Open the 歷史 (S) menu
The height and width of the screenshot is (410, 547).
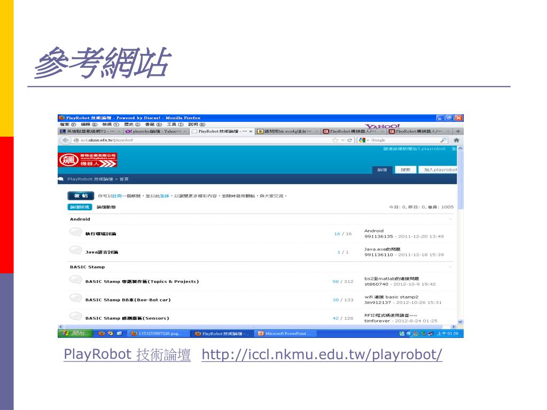[x=132, y=124]
